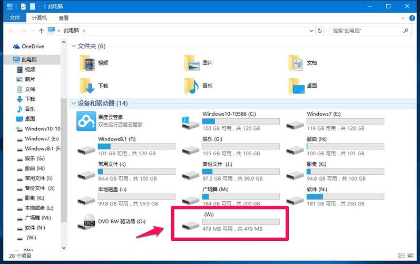Click the 搜索"此电脑" search box
Image resolution: width=420 pixels, height=264 pixels.
369,31
